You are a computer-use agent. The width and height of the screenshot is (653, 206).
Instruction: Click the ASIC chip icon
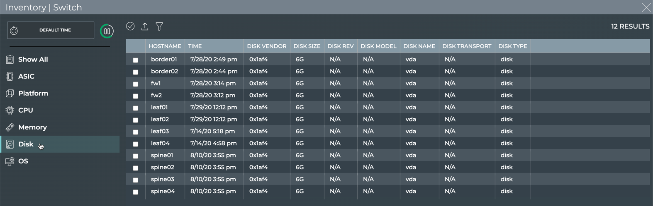click(x=10, y=76)
